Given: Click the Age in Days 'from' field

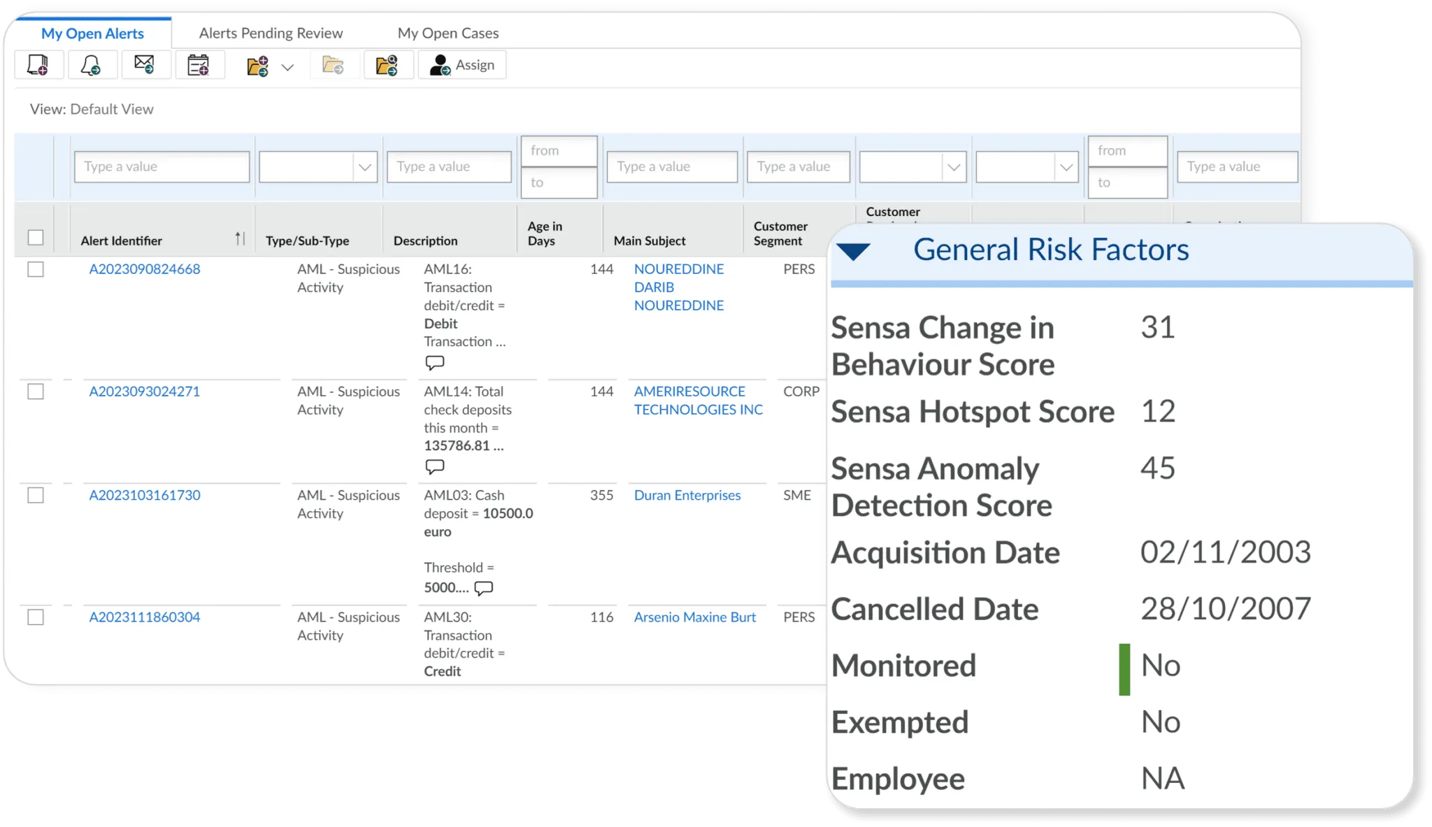Looking at the screenshot, I should tap(559, 151).
